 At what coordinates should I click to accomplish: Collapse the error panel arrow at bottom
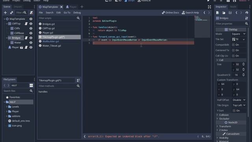pyautogui.click(x=85, y=136)
